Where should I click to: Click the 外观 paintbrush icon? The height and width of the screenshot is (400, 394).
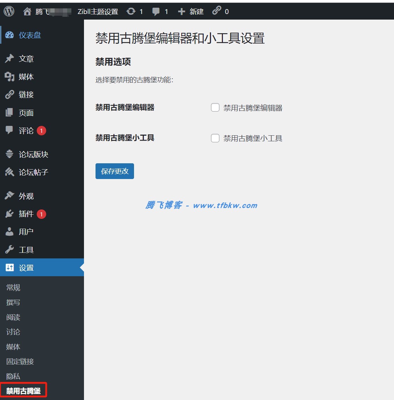click(x=9, y=196)
